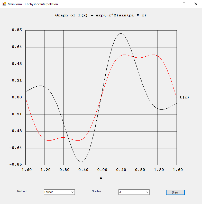Image resolution: width=202 pixels, height=204 pixels.
Task: Click the "x" axis label below the graph
Action: click(x=101, y=178)
